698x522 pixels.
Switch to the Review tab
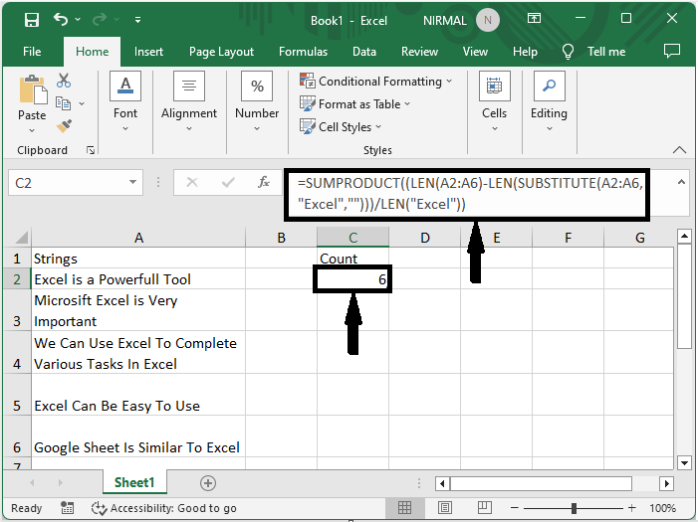click(419, 52)
